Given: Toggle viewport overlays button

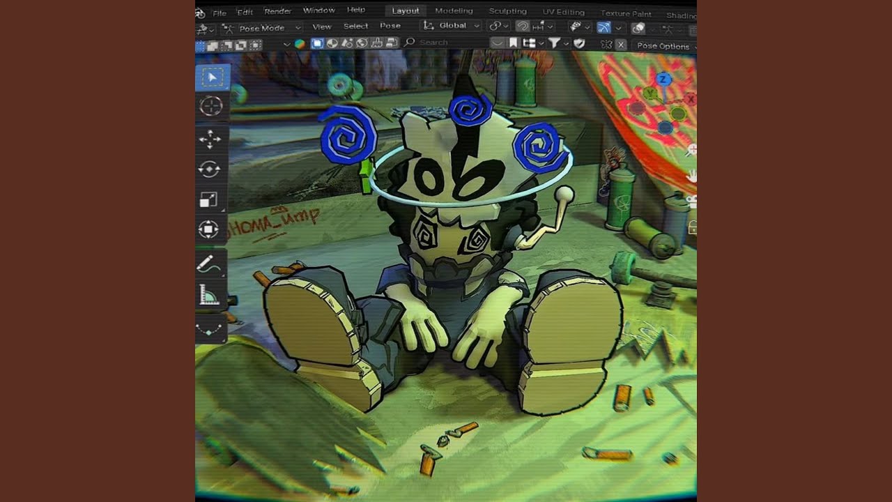Looking at the screenshot, I should point(638,28).
